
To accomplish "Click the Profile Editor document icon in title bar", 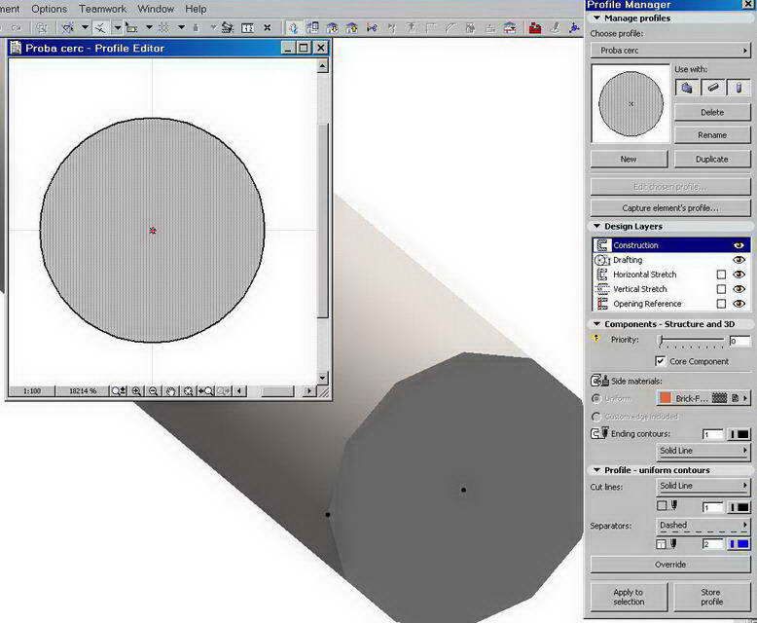I will pos(16,48).
